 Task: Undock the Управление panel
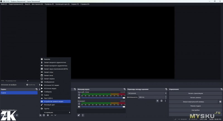tap(222, 89)
